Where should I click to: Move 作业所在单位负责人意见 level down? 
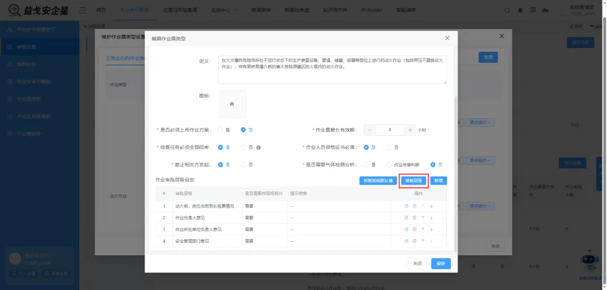(431, 229)
